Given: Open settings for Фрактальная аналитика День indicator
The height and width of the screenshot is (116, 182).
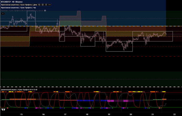Looking at the screenshot, I should point(43,5).
